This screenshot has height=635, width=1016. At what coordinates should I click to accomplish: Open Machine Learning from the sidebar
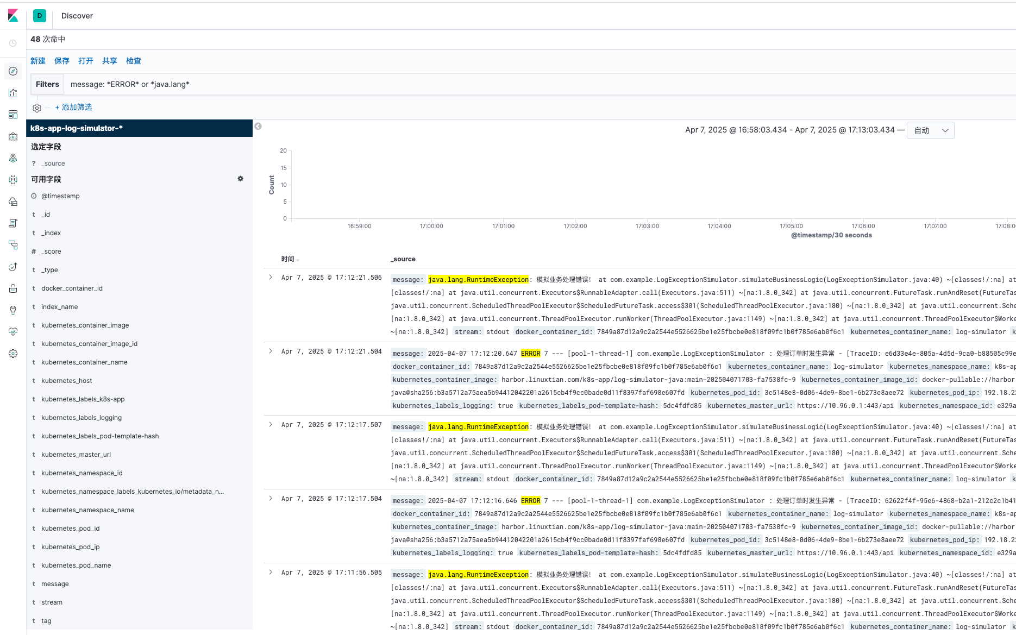point(13,180)
